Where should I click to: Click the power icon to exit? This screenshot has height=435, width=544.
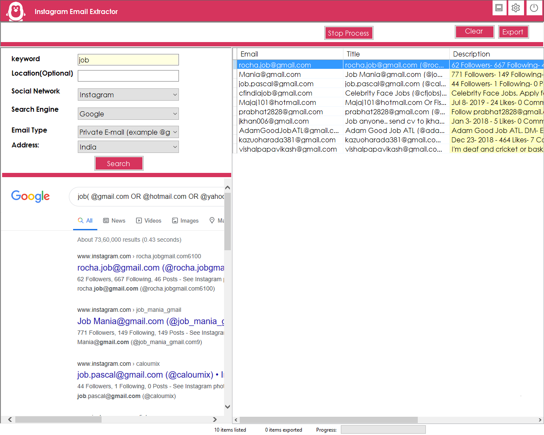[534, 8]
